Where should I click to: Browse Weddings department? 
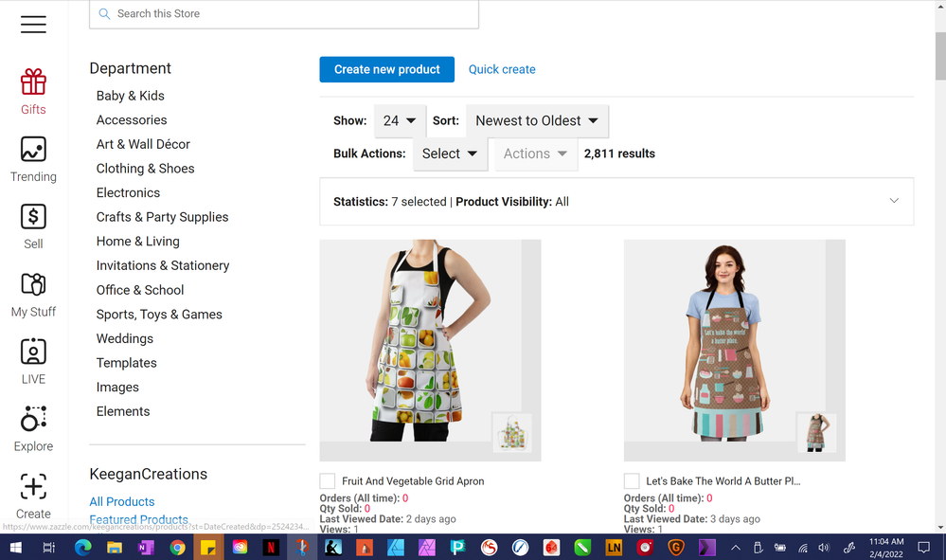click(125, 338)
